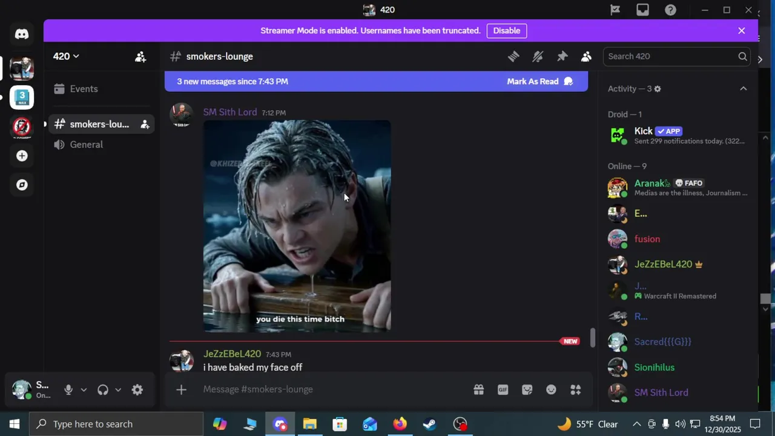Toggle microphone mute

point(68,390)
